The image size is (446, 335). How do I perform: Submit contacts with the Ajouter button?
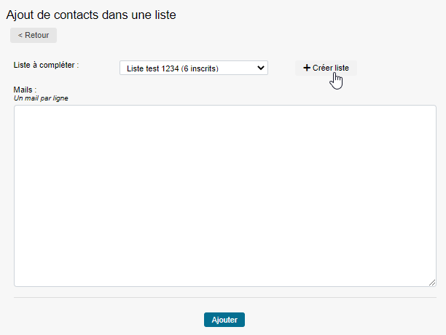(224, 320)
